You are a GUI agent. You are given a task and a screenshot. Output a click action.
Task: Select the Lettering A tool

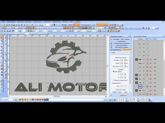[2, 72]
